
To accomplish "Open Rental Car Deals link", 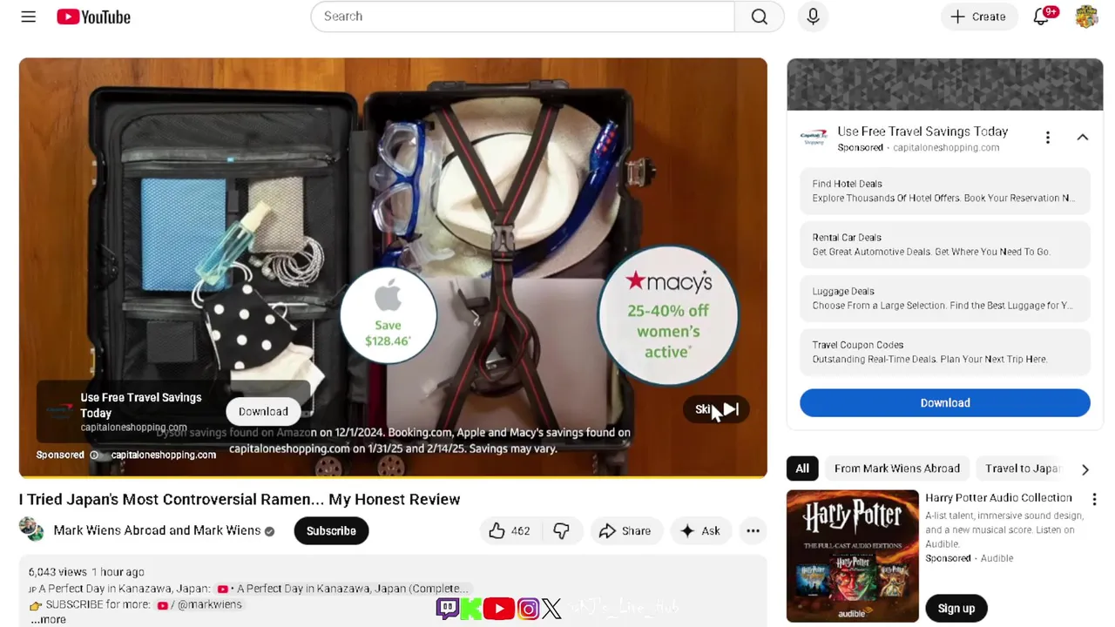I will (945, 245).
